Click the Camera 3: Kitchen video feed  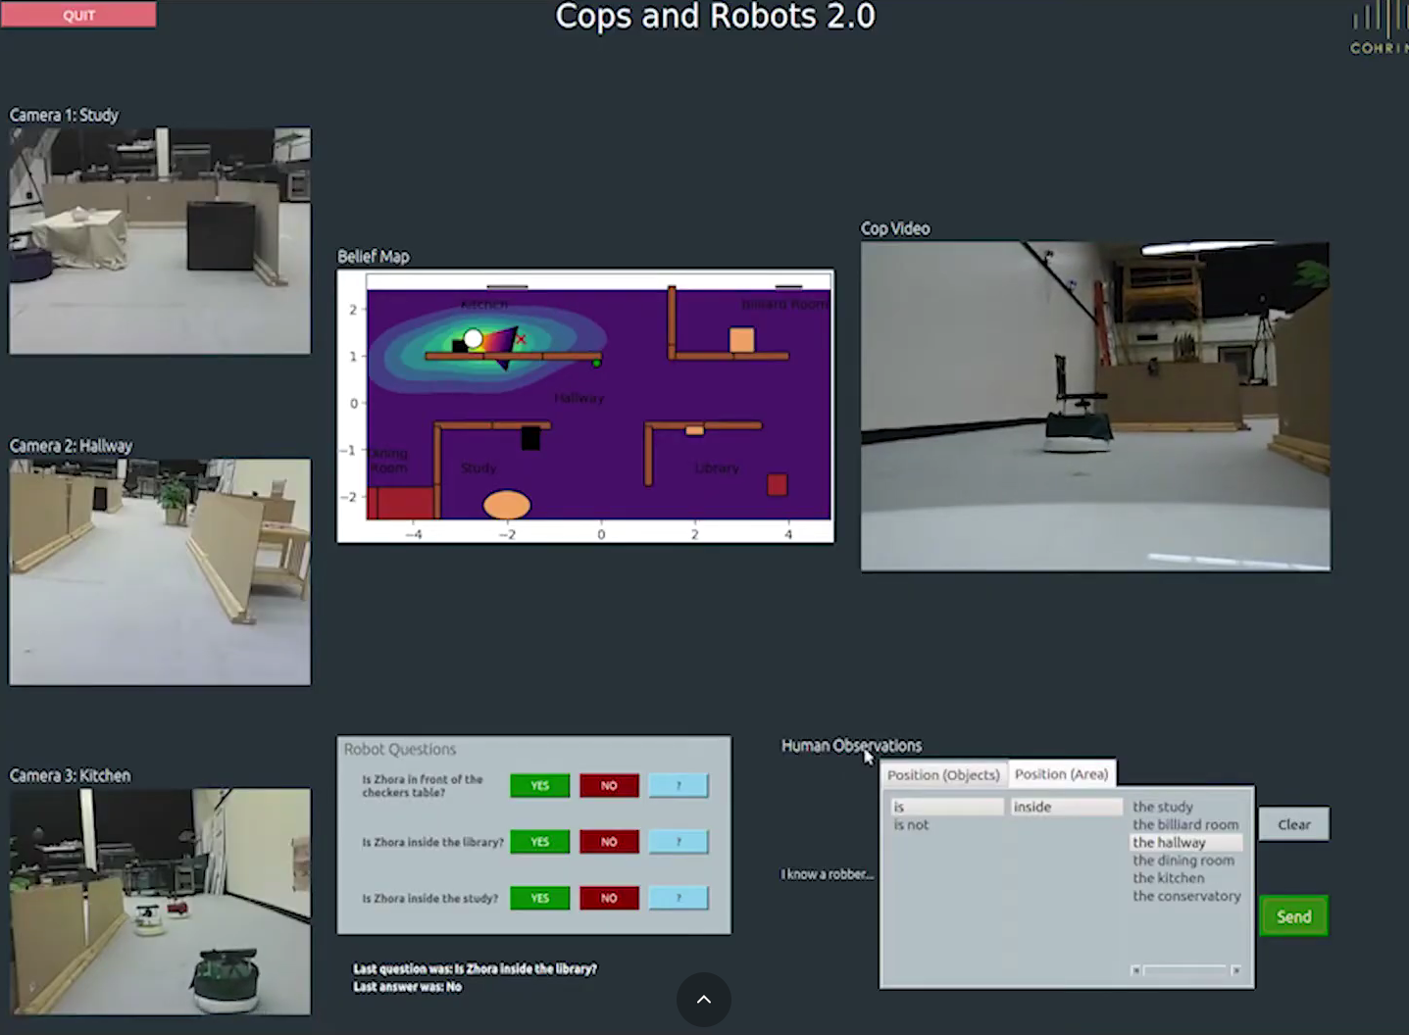(x=160, y=902)
